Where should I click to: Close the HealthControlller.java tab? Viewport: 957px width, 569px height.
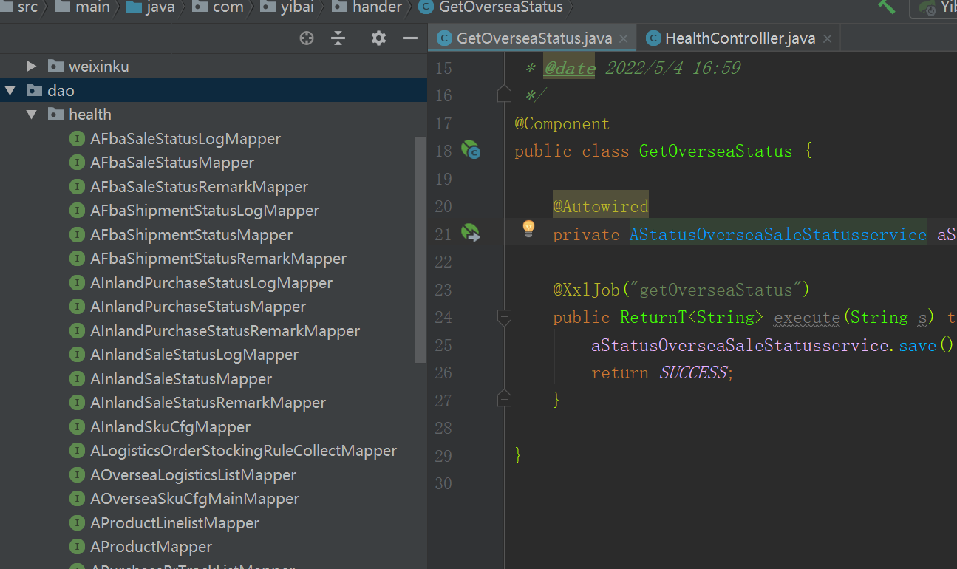tap(827, 39)
